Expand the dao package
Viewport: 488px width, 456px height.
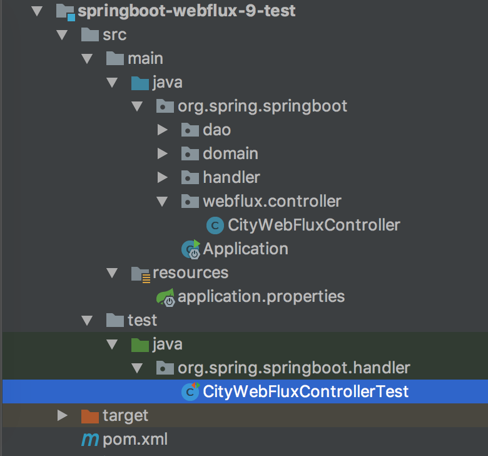point(163,130)
